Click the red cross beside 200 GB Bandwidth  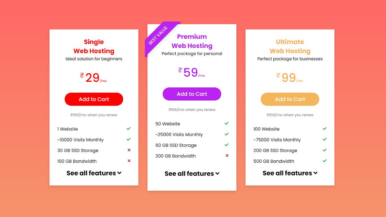click(227, 156)
